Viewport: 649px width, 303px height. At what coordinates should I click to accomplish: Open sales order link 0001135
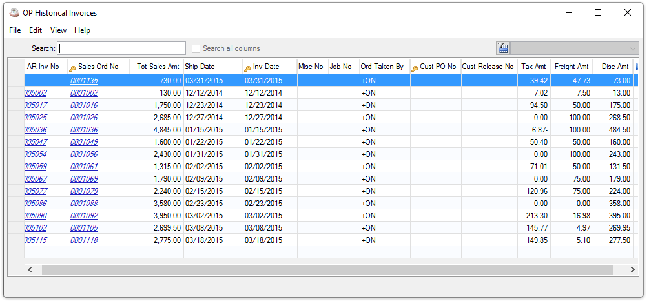(84, 81)
